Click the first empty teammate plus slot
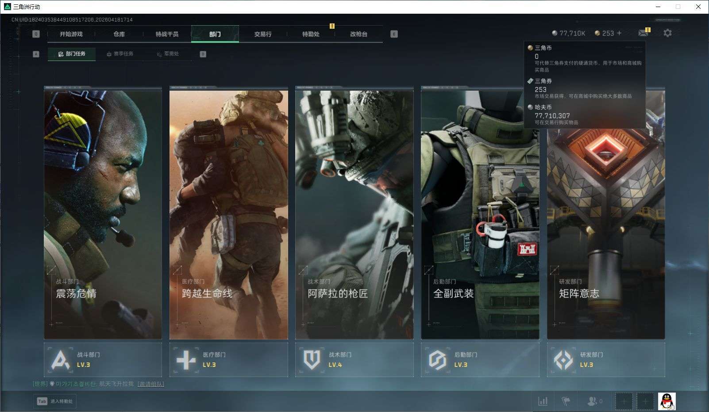Screen dimensions: 709x412 pyautogui.click(x=624, y=401)
